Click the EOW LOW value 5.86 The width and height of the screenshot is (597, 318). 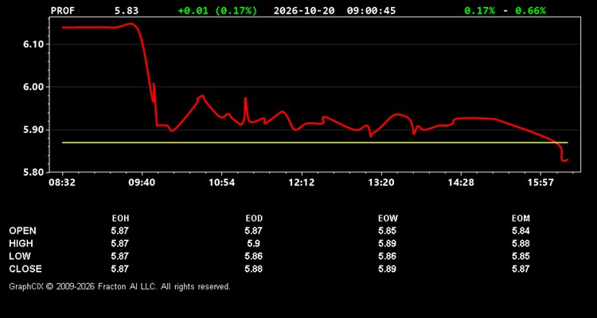[x=387, y=256]
